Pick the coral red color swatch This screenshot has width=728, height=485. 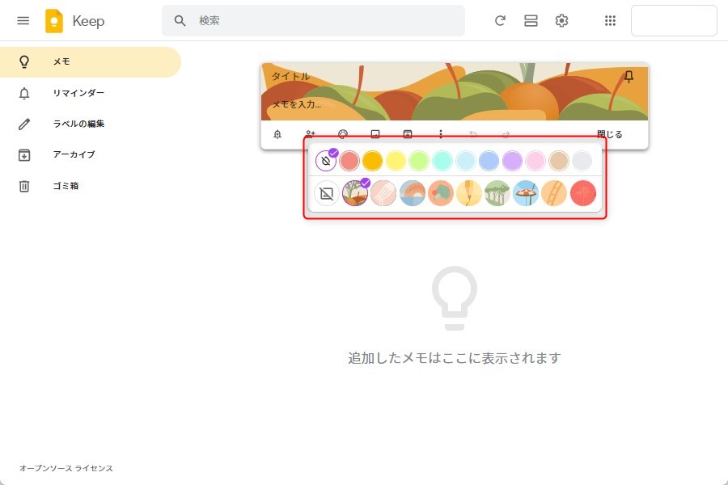349,161
